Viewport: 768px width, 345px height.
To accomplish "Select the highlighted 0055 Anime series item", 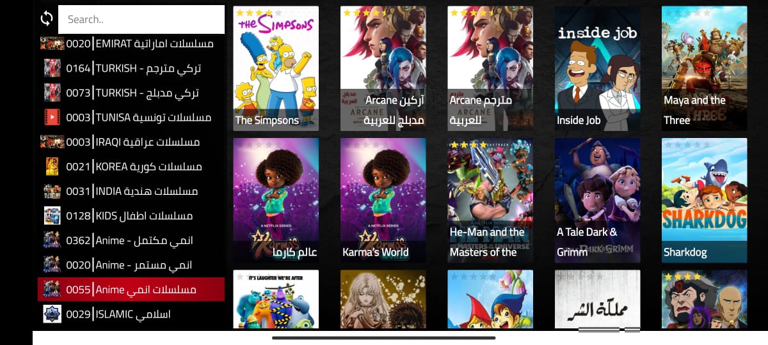I will pos(131,289).
